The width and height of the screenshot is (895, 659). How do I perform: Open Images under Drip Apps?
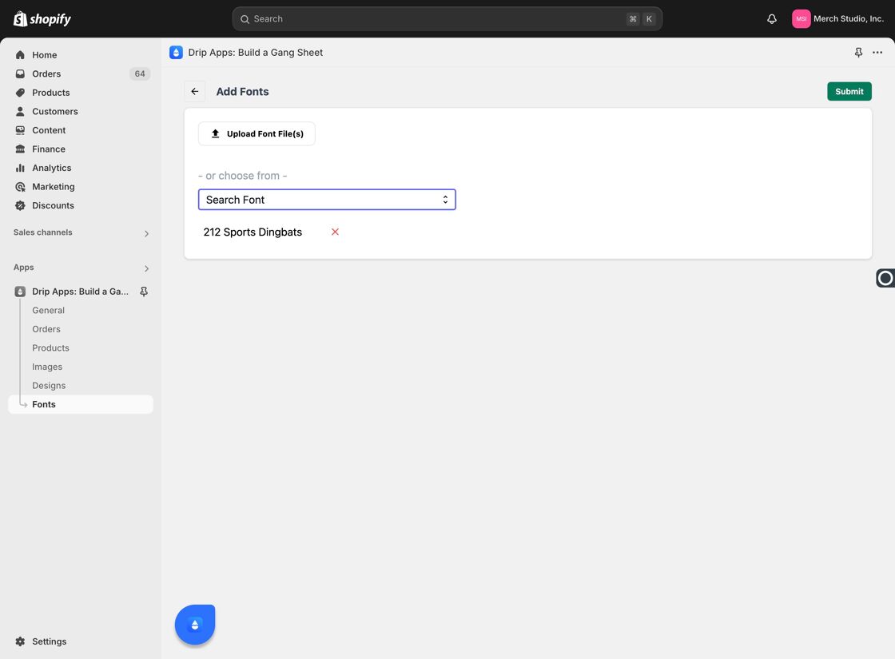pos(47,367)
